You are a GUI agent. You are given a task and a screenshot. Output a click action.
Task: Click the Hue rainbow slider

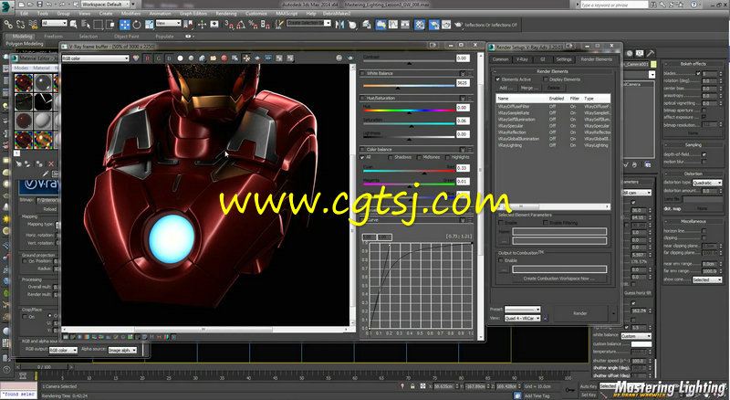pos(409,111)
